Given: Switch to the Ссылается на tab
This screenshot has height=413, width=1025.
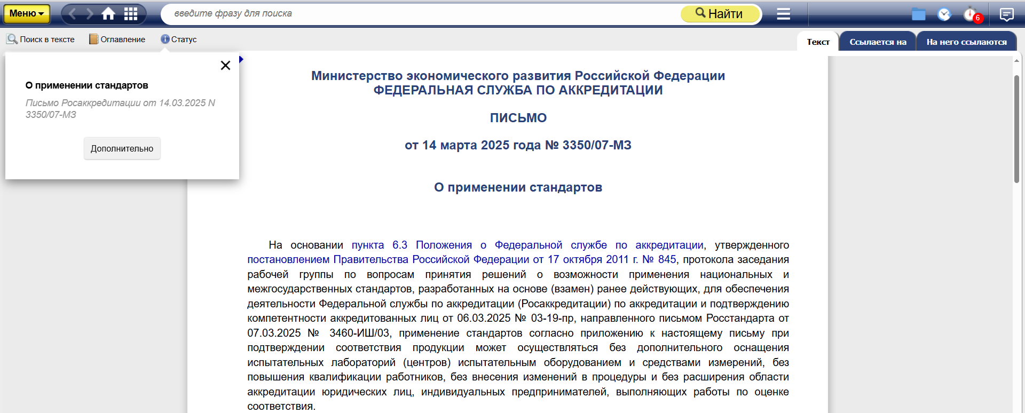Looking at the screenshot, I should point(878,42).
